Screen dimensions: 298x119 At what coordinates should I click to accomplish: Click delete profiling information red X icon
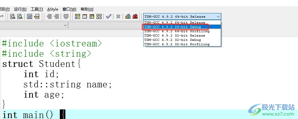click(135, 16)
